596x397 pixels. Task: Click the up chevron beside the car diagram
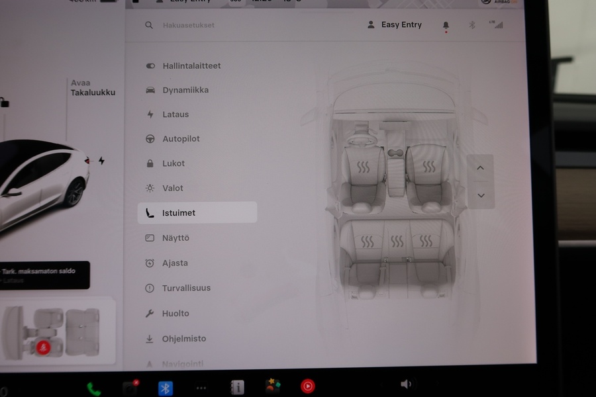481,167
